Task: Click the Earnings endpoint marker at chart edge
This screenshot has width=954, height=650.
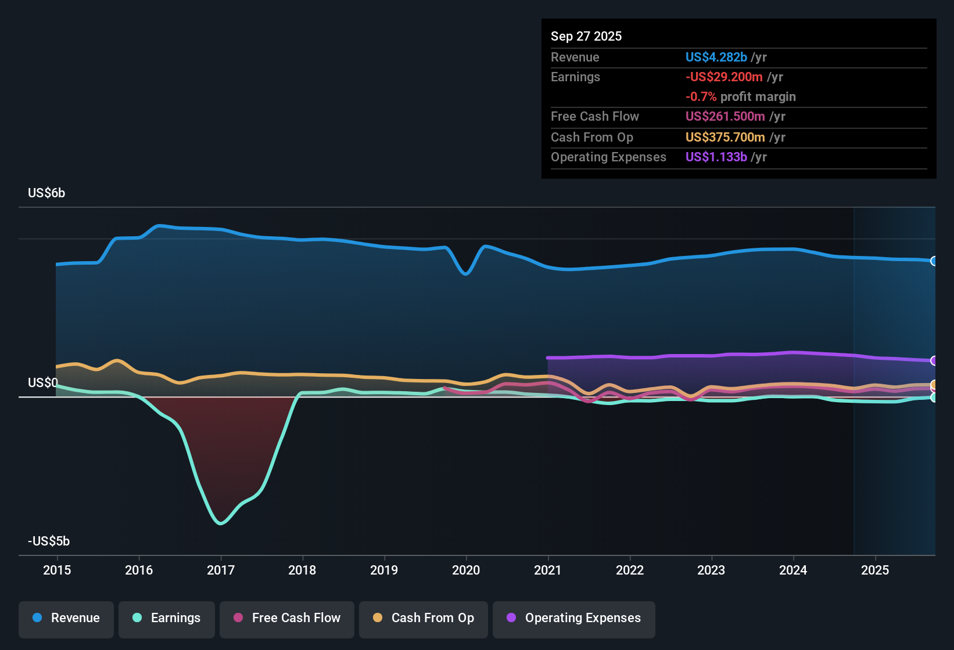Action: pos(934,398)
